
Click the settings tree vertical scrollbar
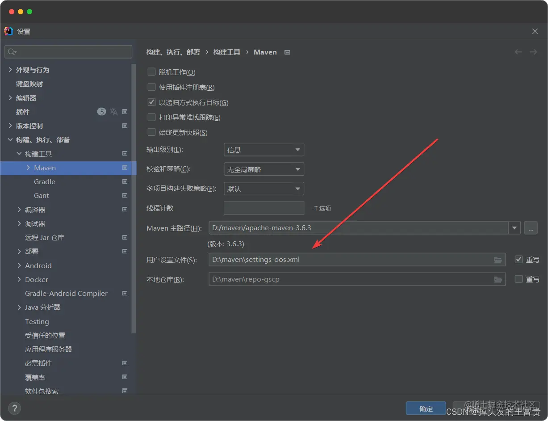pos(134,199)
